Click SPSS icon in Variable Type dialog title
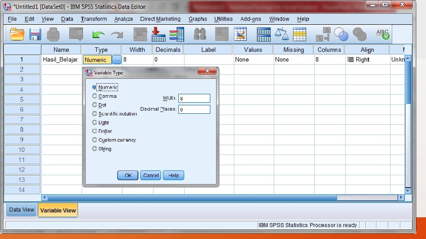This screenshot has height=239, width=426. pos(89,72)
